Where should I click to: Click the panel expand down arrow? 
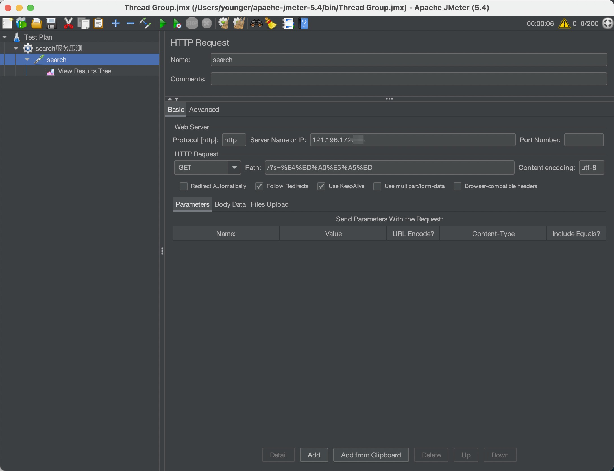pyautogui.click(x=177, y=99)
